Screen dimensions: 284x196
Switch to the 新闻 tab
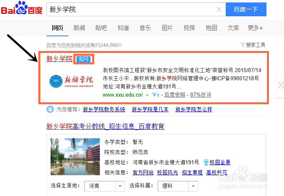point(79,28)
